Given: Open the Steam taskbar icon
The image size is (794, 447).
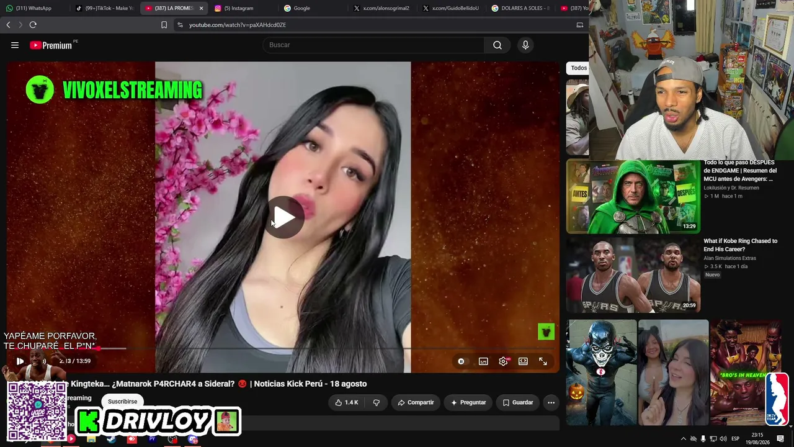Looking at the screenshot, I should coord(111,440).
